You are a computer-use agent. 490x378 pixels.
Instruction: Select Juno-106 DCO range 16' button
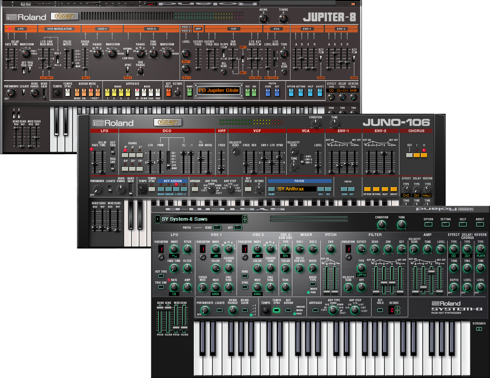[140, 168]
